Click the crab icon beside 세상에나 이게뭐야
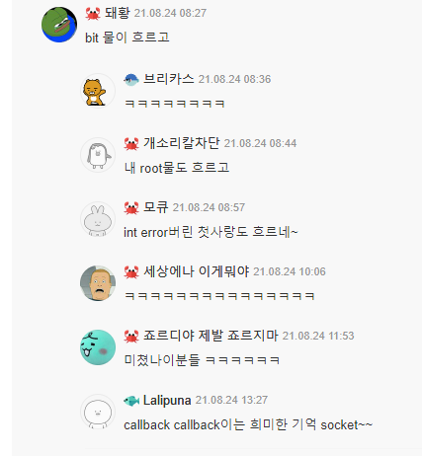 click(x=131, y=271)
